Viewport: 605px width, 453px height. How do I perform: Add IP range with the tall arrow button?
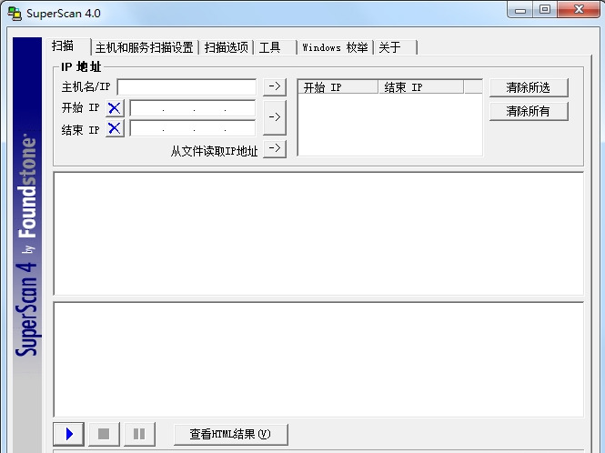point(275,117)
